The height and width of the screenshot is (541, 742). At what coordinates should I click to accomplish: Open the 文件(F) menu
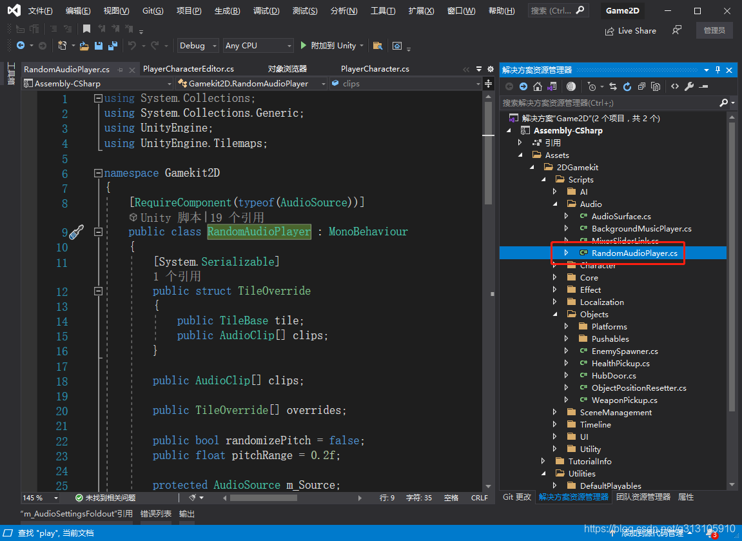[40, 10]
